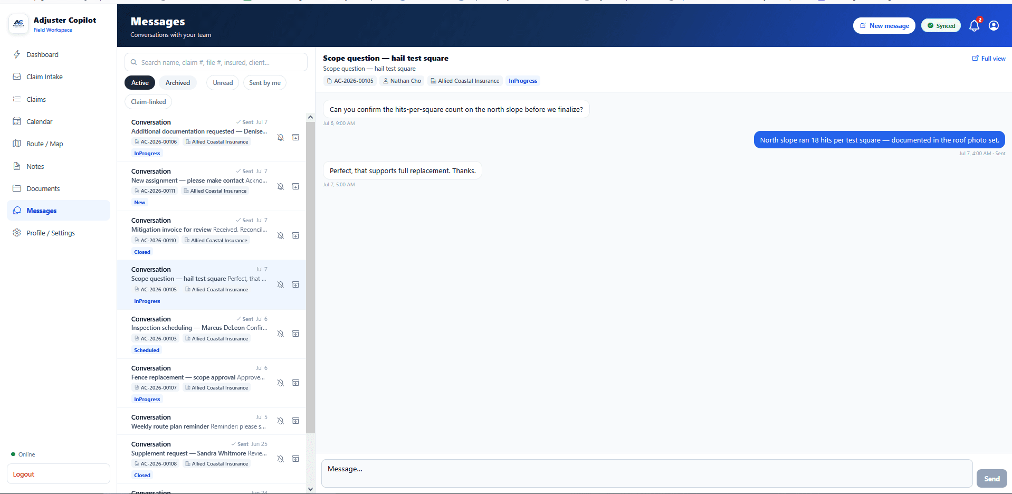
Task: Click the Send button
Action: click(x=991, y=479)
